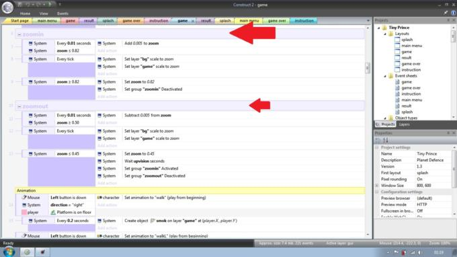The image size is (457, 257).
Task: Switch to the game over layout tab
Action: coord(131,21)
